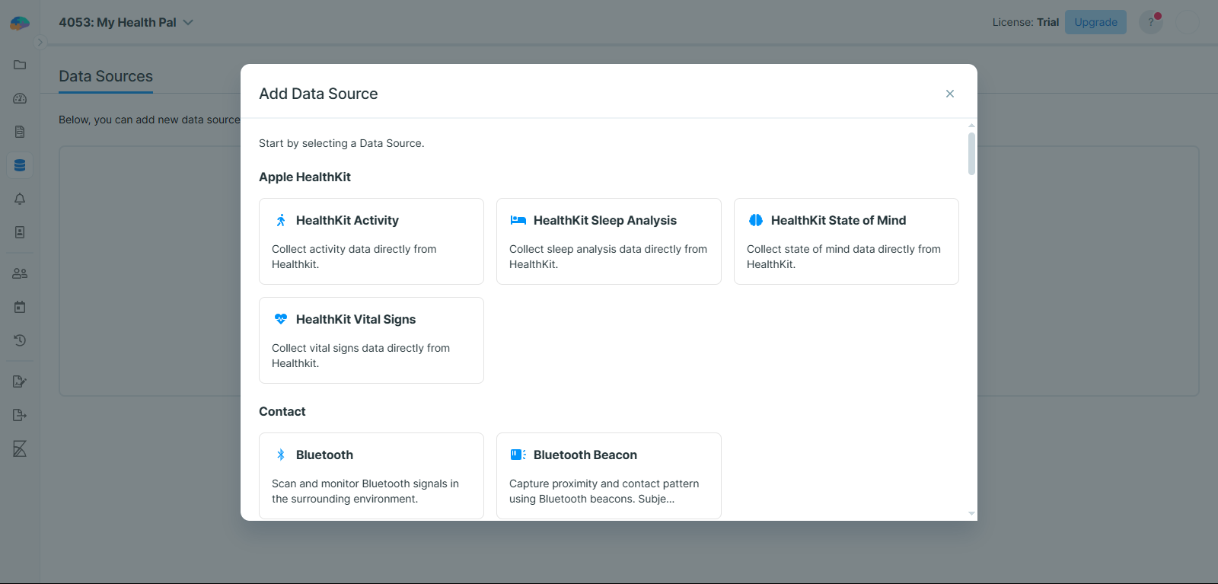Viewport: 1218px width, 584px height.
Task: Open the history clock icon in sidebar
Action: pos(20,340)
